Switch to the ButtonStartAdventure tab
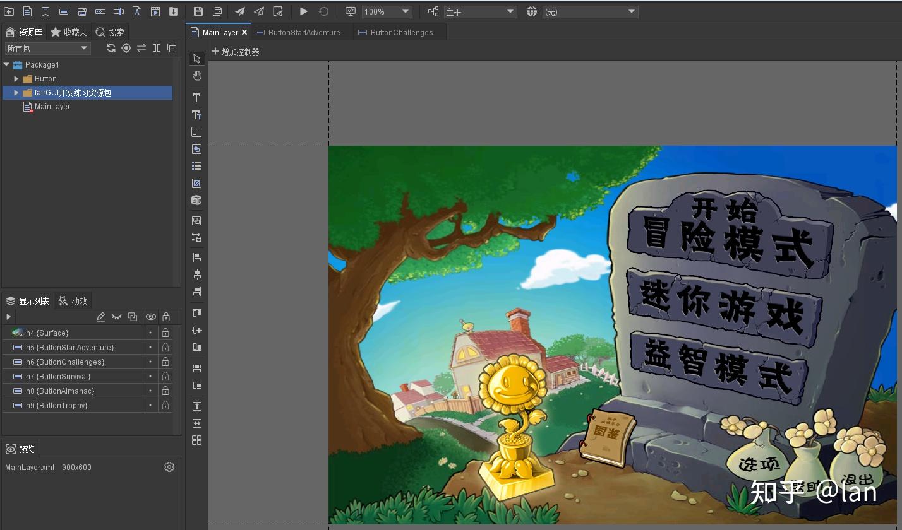Viewport: 902px width, 530px height. 298,32
